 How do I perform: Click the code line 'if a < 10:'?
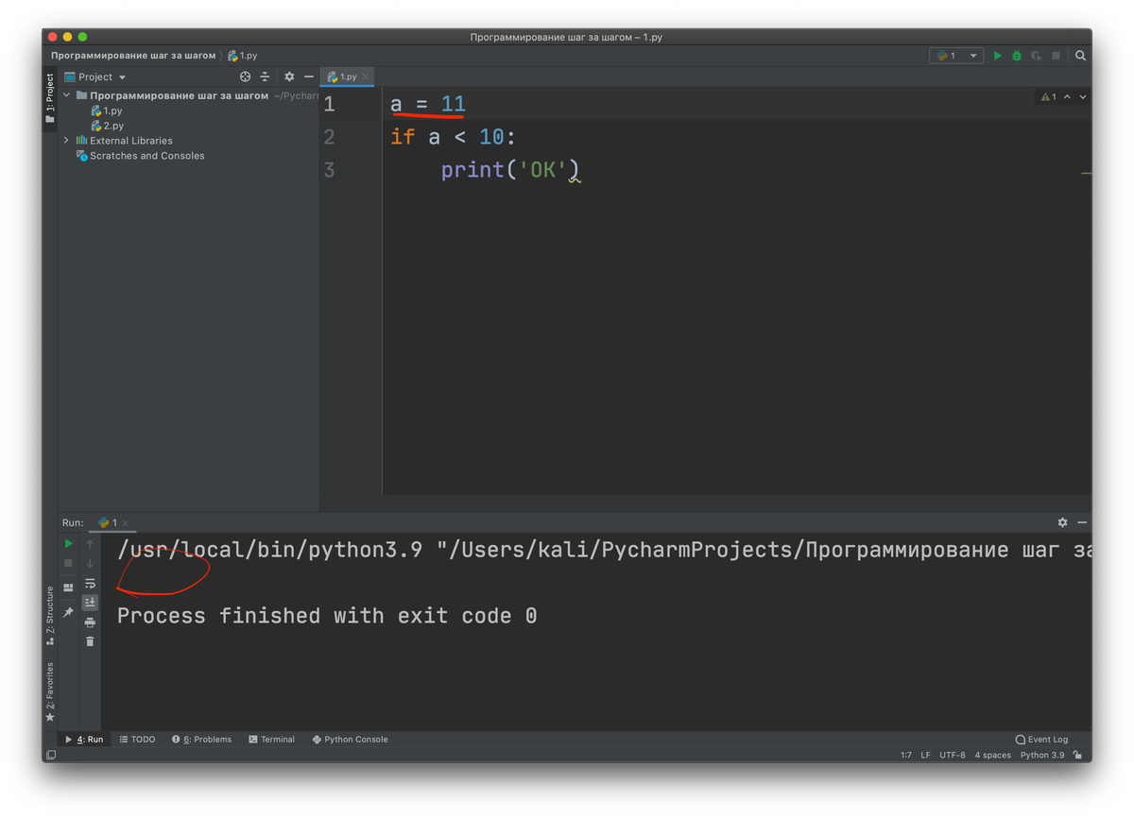coord(454,137)
